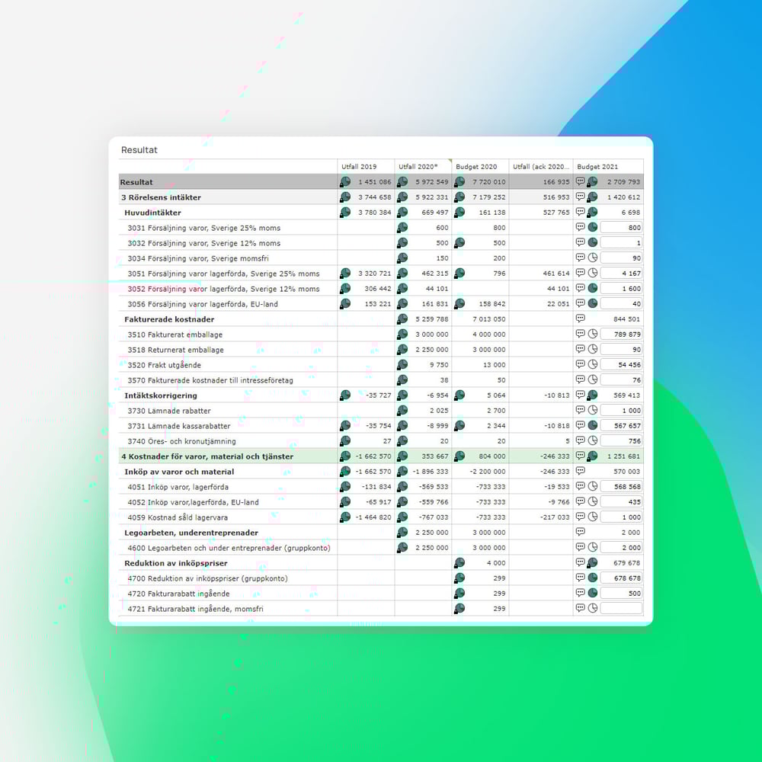Viewport: 762px width, 762px height.
Task: Click Utfall 2020 pie icon for 3510 Fakturerat emballage
Action: point(402,334)
